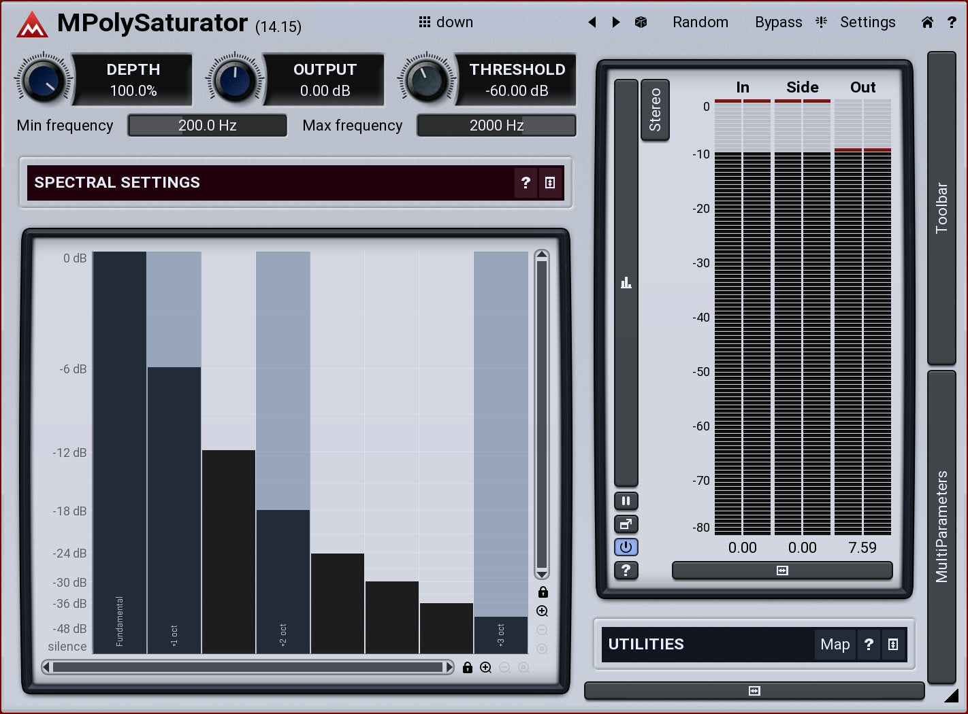Open the MultiParameters side tab
The height and width of the screenshot is (714, 968).
click(x=941, y=526)
